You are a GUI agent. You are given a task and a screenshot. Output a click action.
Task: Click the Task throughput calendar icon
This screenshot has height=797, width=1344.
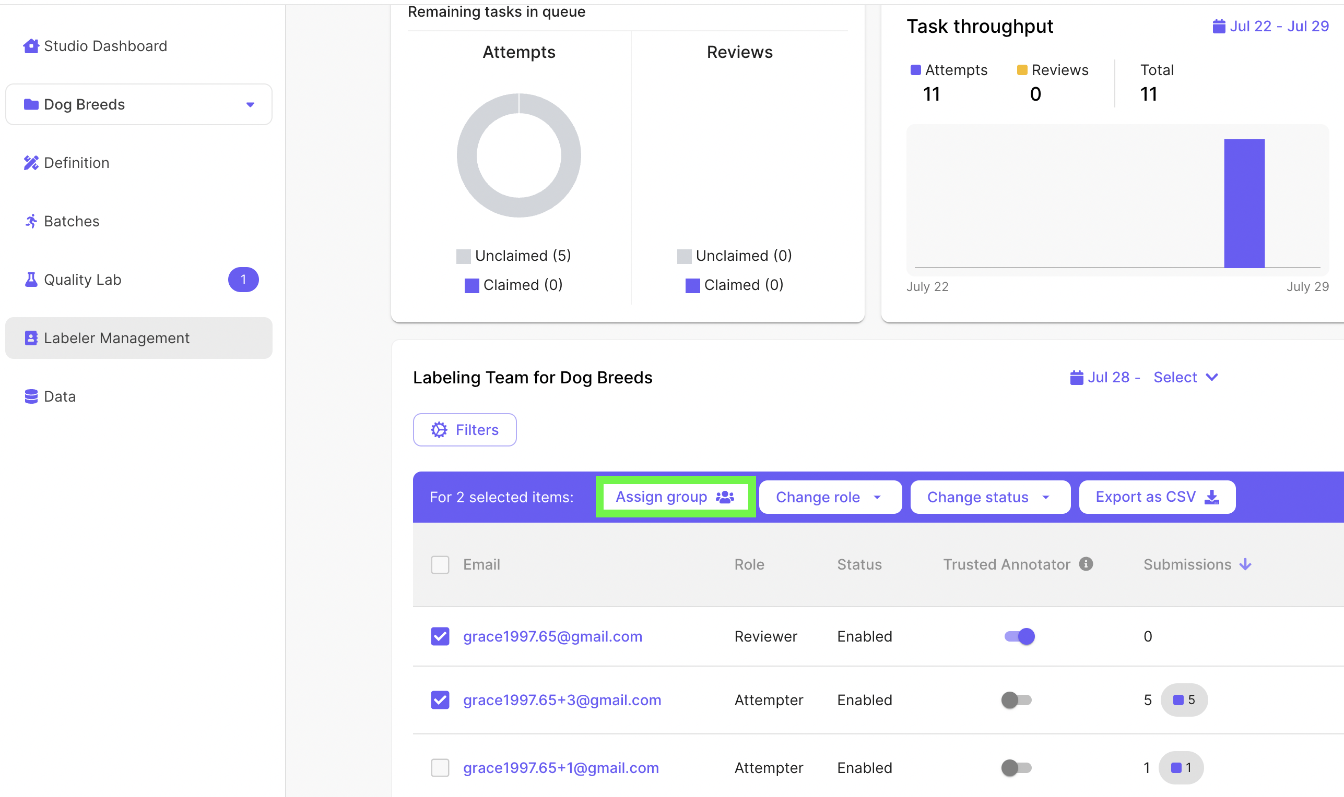(x=1218, y=26)
